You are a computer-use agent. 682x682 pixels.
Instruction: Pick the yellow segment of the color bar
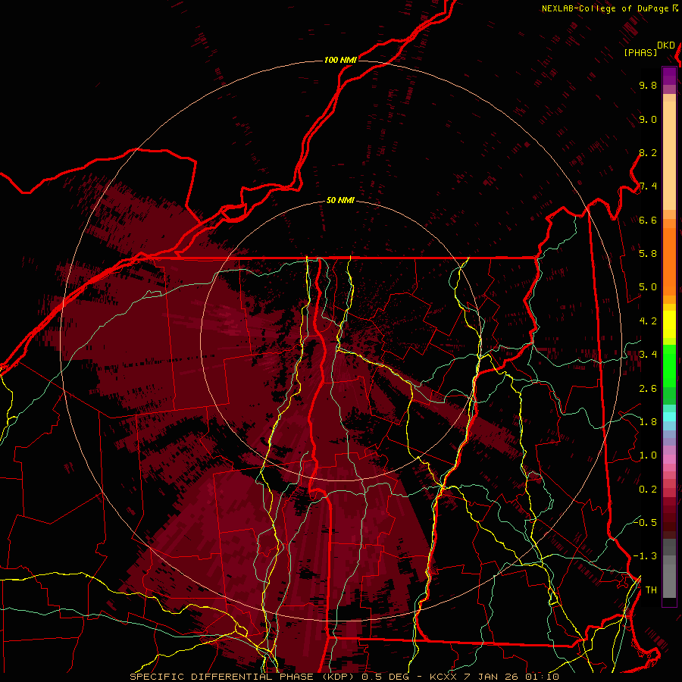pyautogui.click(x=669, y=324)
